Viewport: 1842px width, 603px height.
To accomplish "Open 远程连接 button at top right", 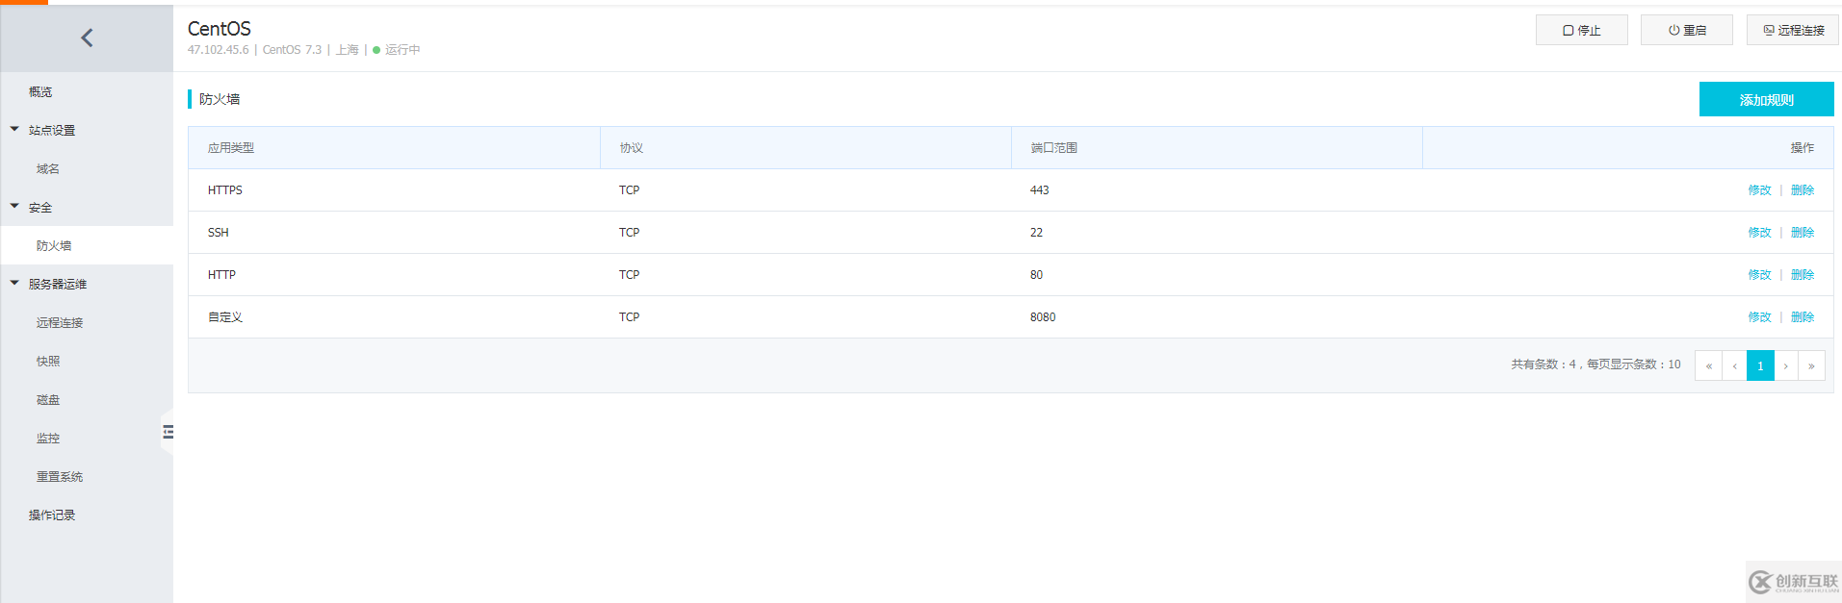I will click(1792, 30).
